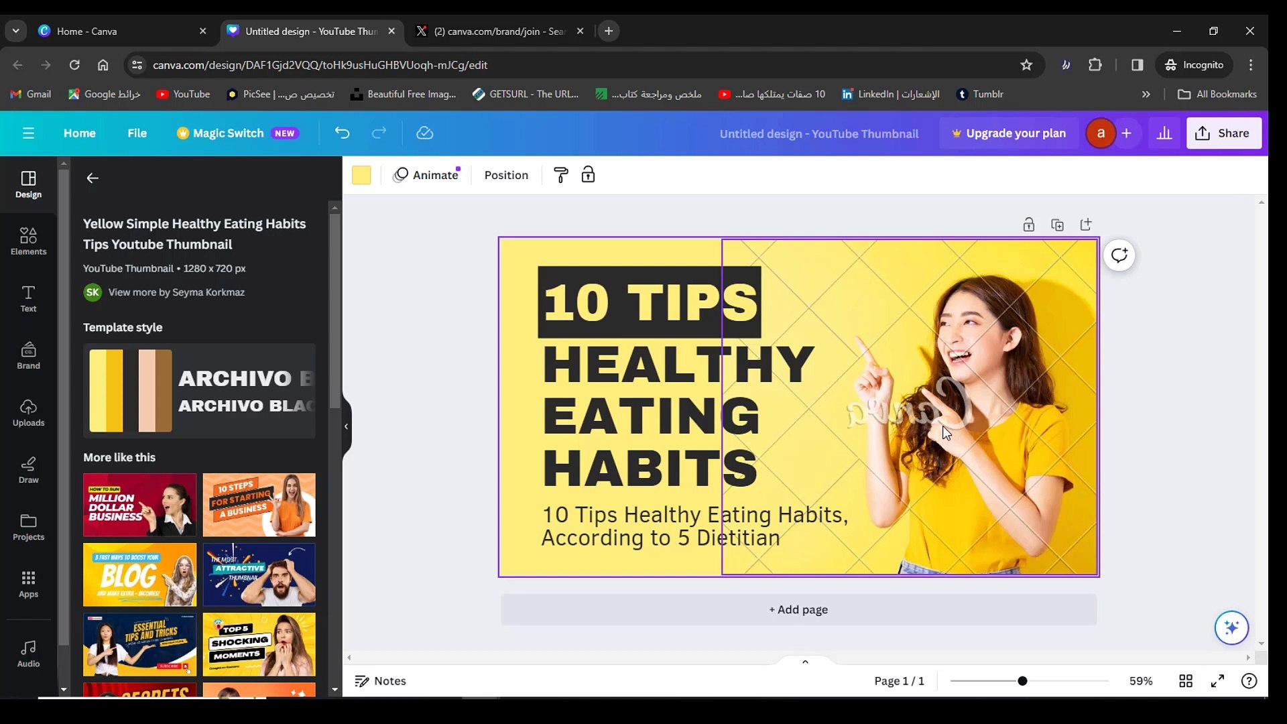Open the Draw panel
The image size is (1287, 724).
pos(27,471)
